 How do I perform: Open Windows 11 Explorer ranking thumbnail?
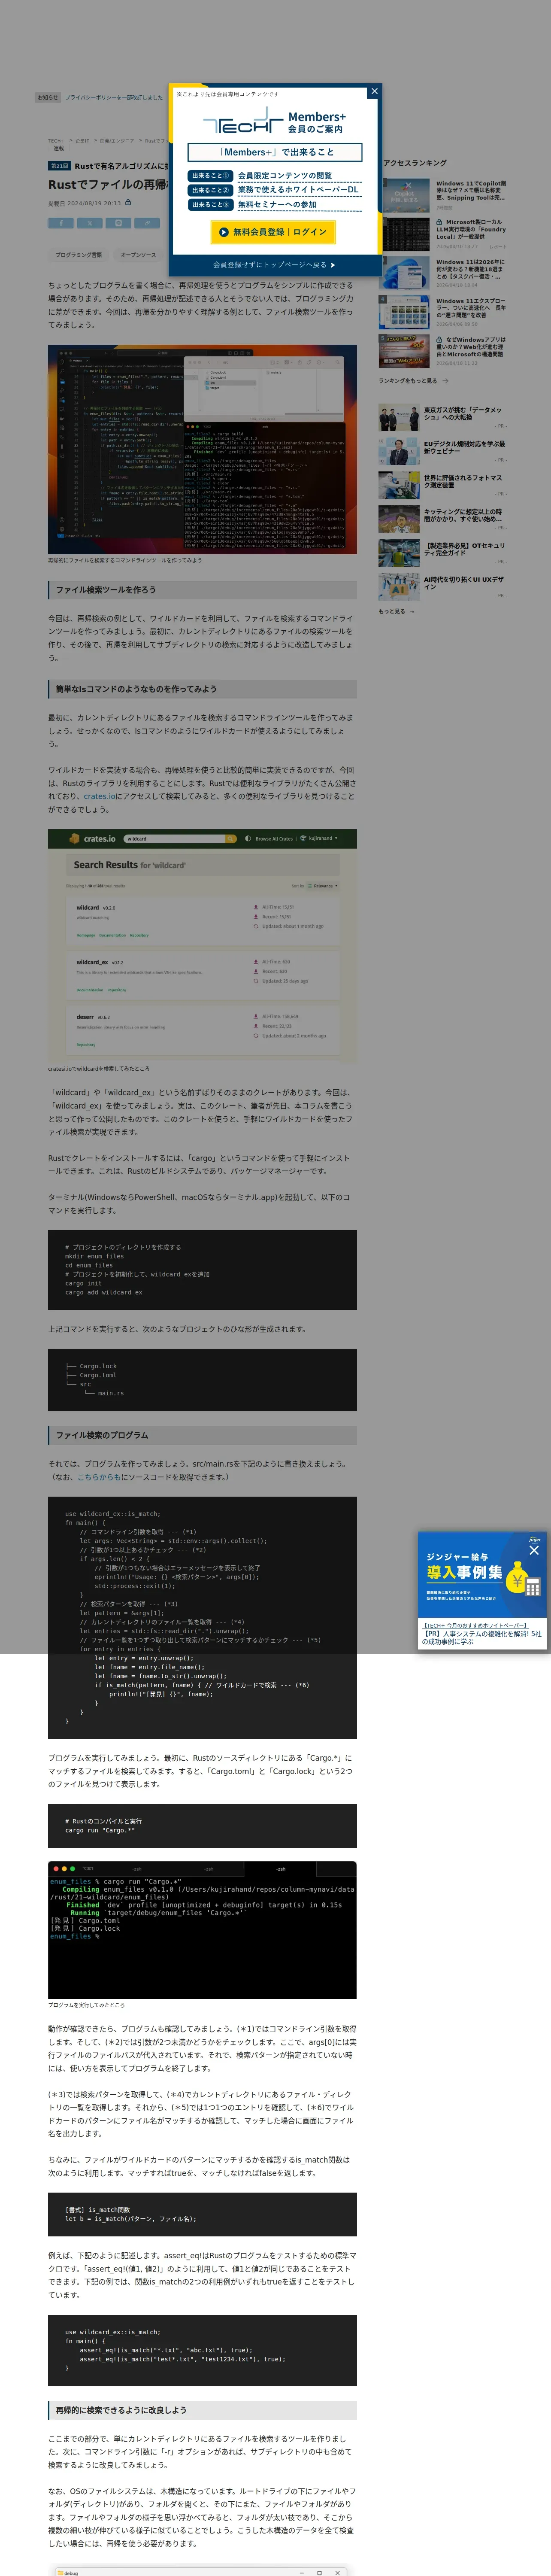tap(404, 312)
